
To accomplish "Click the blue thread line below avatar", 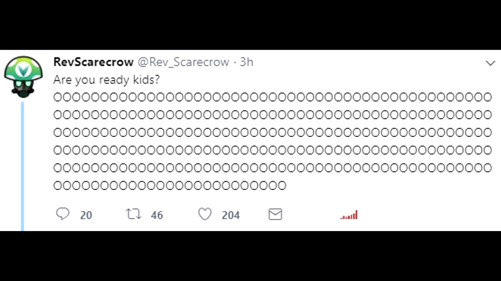I will click(22, 164).
